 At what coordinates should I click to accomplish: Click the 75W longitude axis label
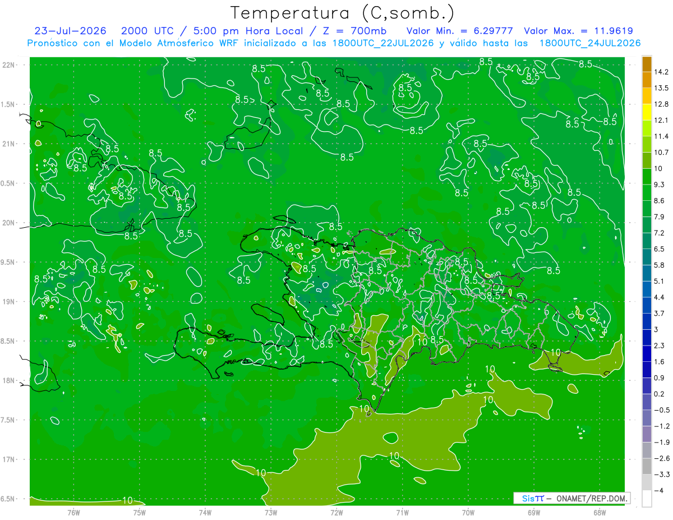(139, 512)
